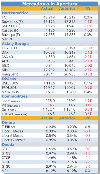Click the Nasdaq (F) percent change
100x174 pixels.
88,30
